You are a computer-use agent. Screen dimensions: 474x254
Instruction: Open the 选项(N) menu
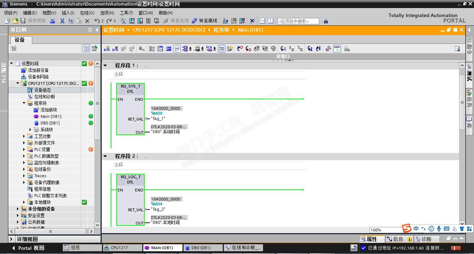pos(107,13)
